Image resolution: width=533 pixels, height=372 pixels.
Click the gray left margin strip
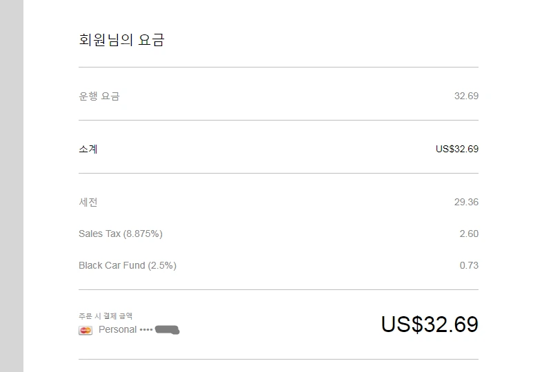pyautogui.click(x=11, y=186)
